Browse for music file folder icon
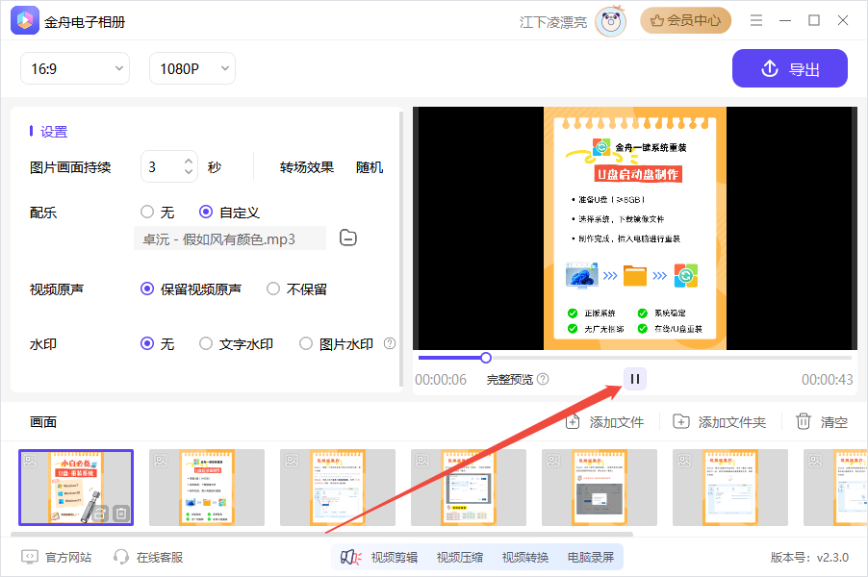 pyautogui.click(x=347, y=238)
